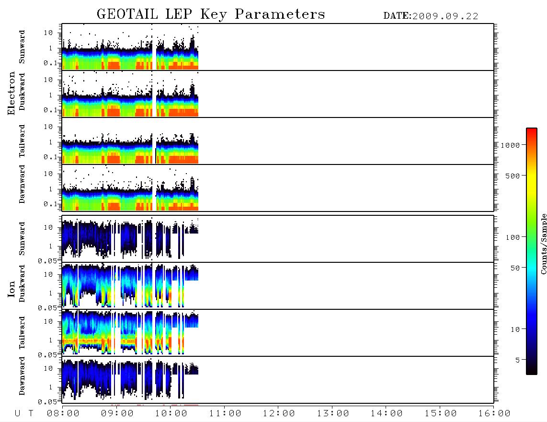Screen dimensions: 547x422
Task: Click the 14:00 time tick label
Action: pyautogui.click(x=387, y=414)
